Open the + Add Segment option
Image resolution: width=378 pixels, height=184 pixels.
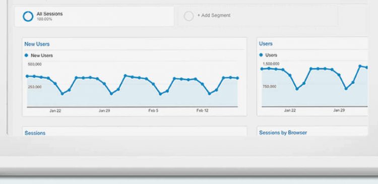pyautogui.click(x=214, y=15)
